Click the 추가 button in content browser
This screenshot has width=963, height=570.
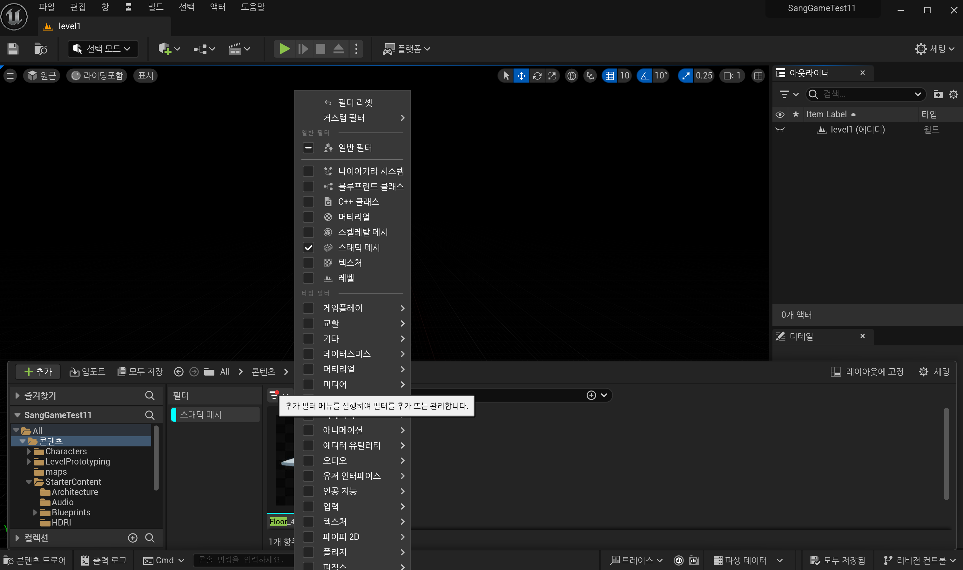(37, 371)
